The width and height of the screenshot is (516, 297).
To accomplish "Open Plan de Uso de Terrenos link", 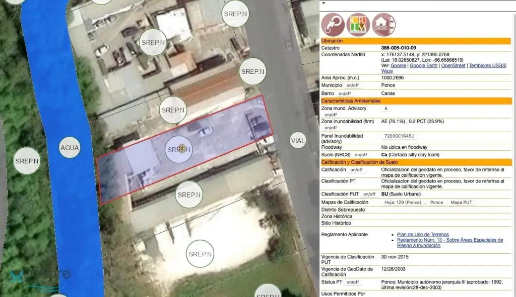I will [422, 235].
